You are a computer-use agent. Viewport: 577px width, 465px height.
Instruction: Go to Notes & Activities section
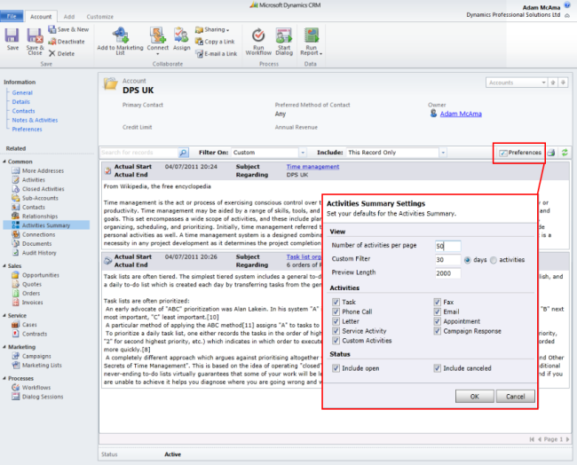coord(35,120)
